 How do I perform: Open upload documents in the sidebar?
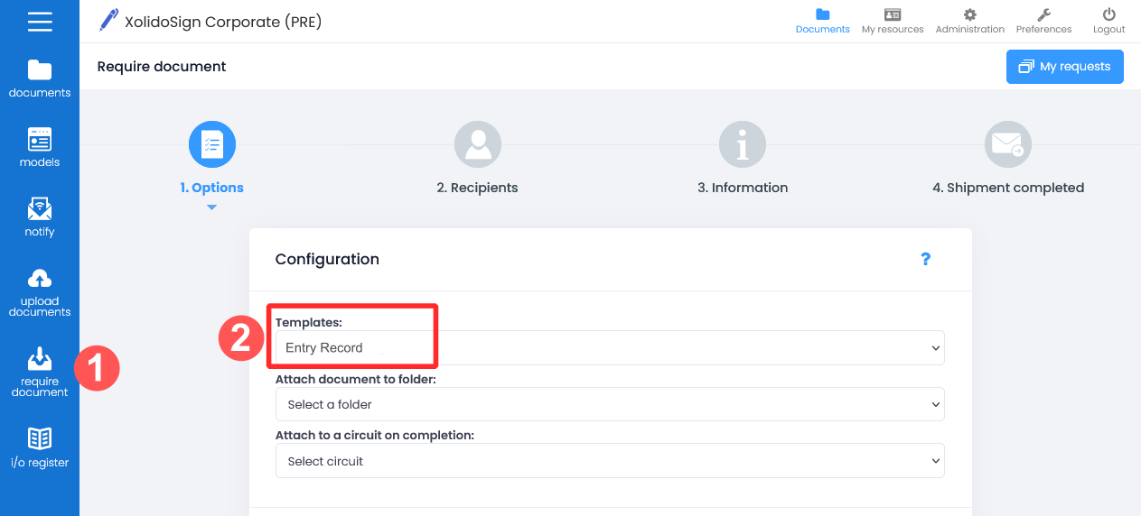point(40,292)
